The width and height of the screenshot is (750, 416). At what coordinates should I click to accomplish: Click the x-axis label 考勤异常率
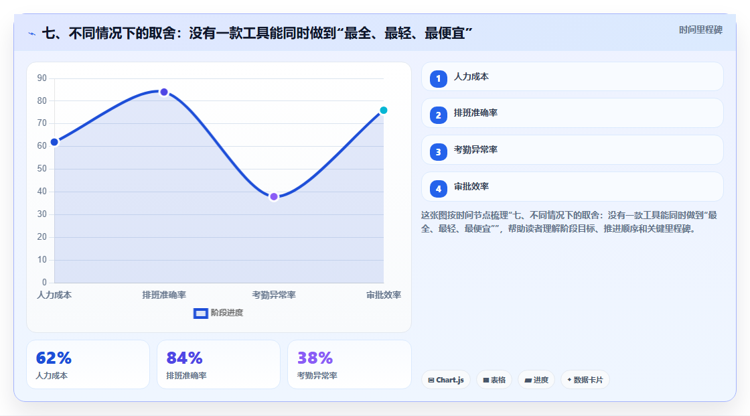(x=274, y=295)
